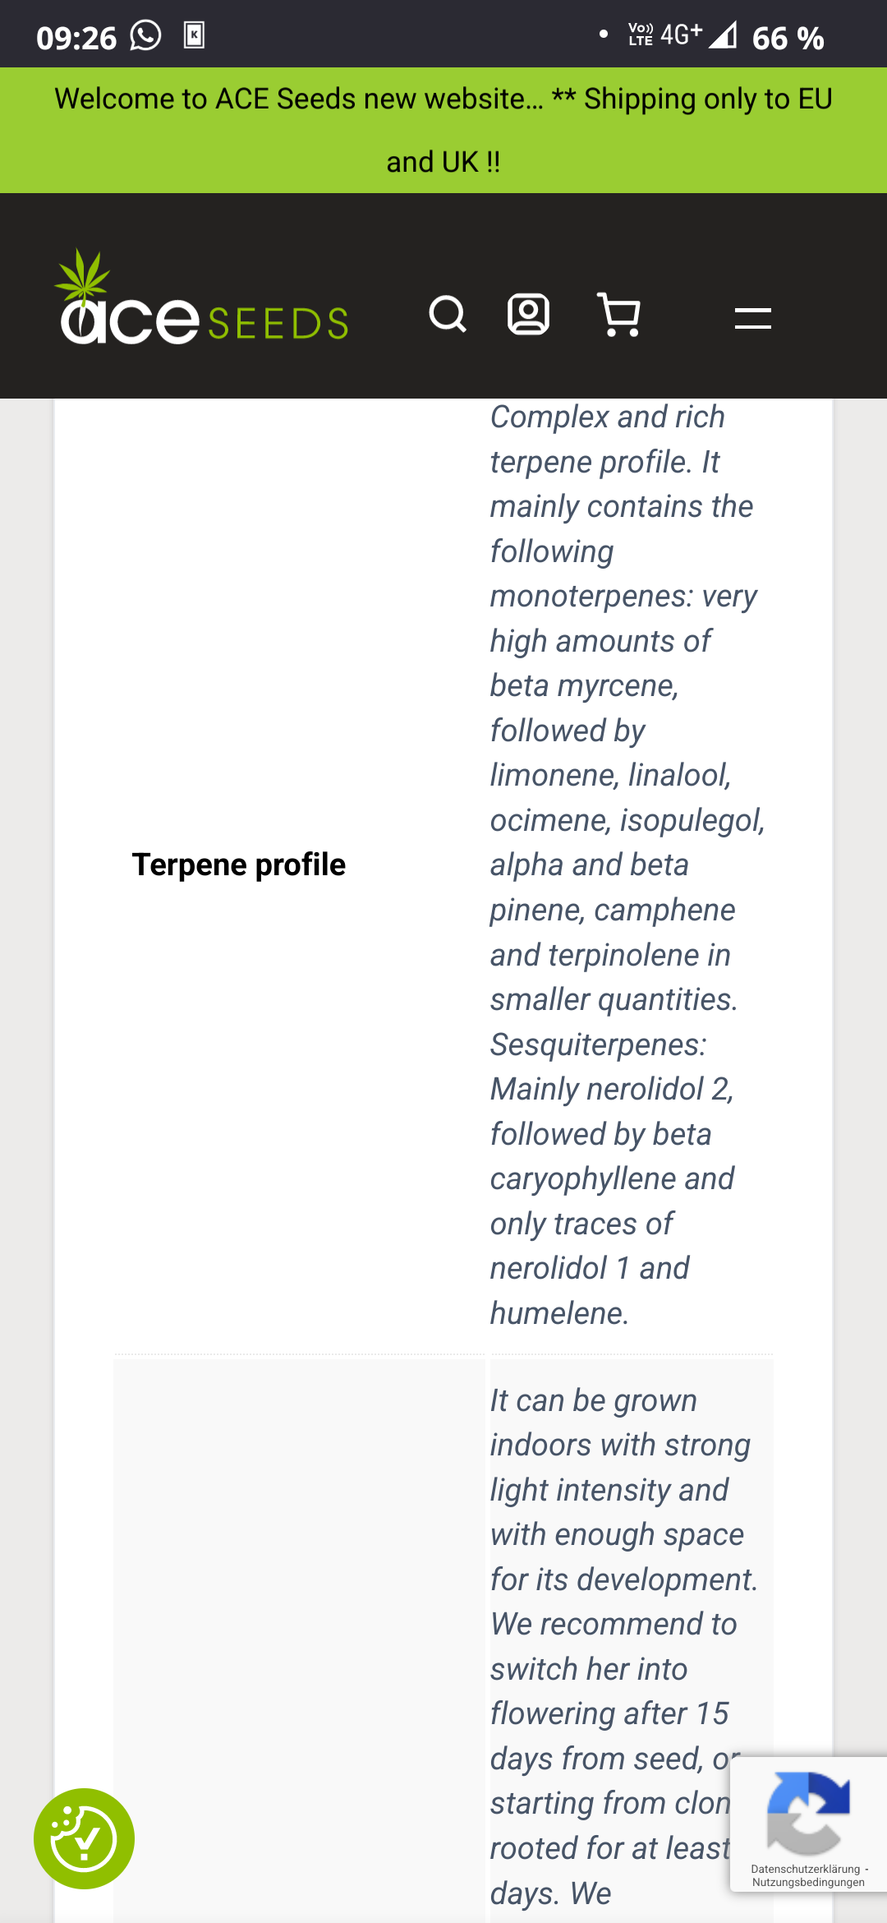Open the hamburger navigation menu
Viewport: 887px width, 1923px height.
[x=752, y=318]
